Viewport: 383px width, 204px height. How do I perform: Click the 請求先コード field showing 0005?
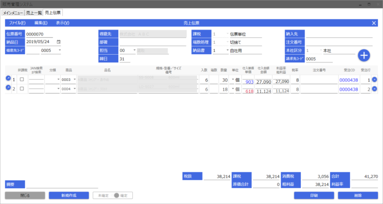click(x=319, y=59)
